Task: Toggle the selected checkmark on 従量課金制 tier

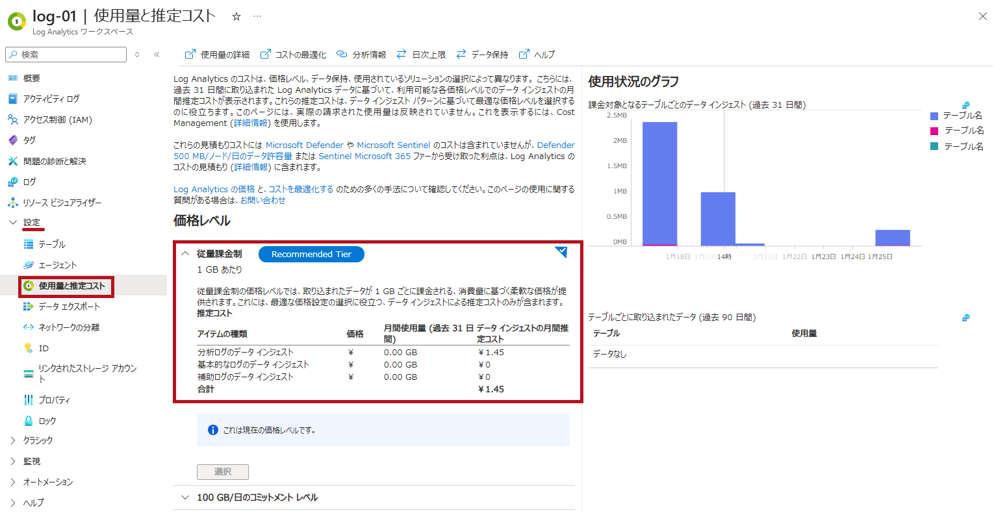Action: [561, 253]
